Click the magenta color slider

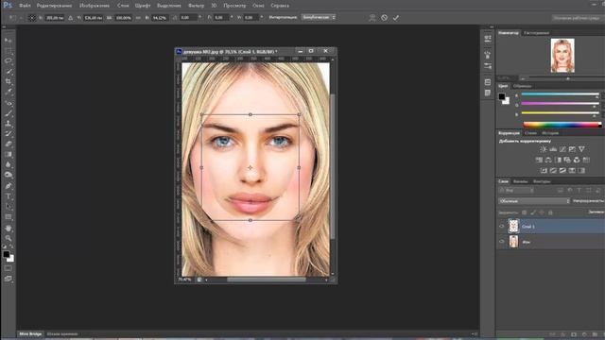560,103
